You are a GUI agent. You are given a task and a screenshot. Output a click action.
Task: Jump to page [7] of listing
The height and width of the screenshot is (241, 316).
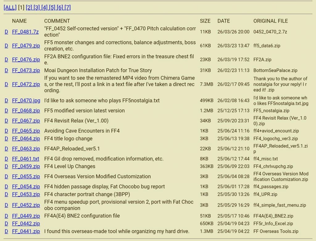[x=68, y=7]
